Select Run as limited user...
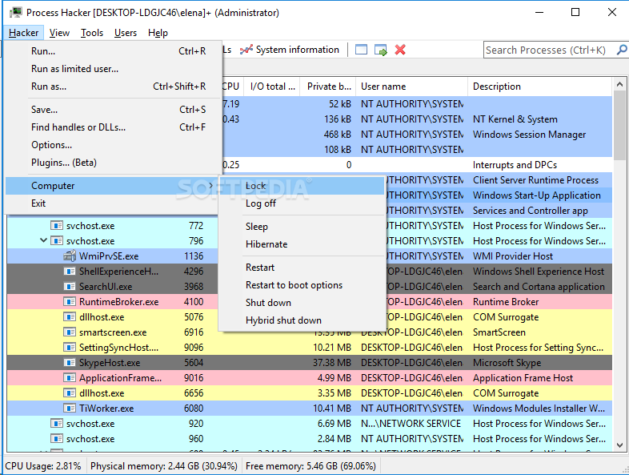The width and height of the screenshot is (629, 475). [x=114, y=69]
